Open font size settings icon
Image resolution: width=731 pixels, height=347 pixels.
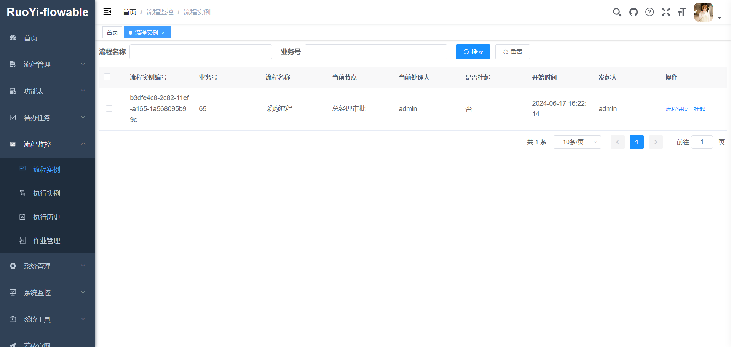[x=682, y=12]
